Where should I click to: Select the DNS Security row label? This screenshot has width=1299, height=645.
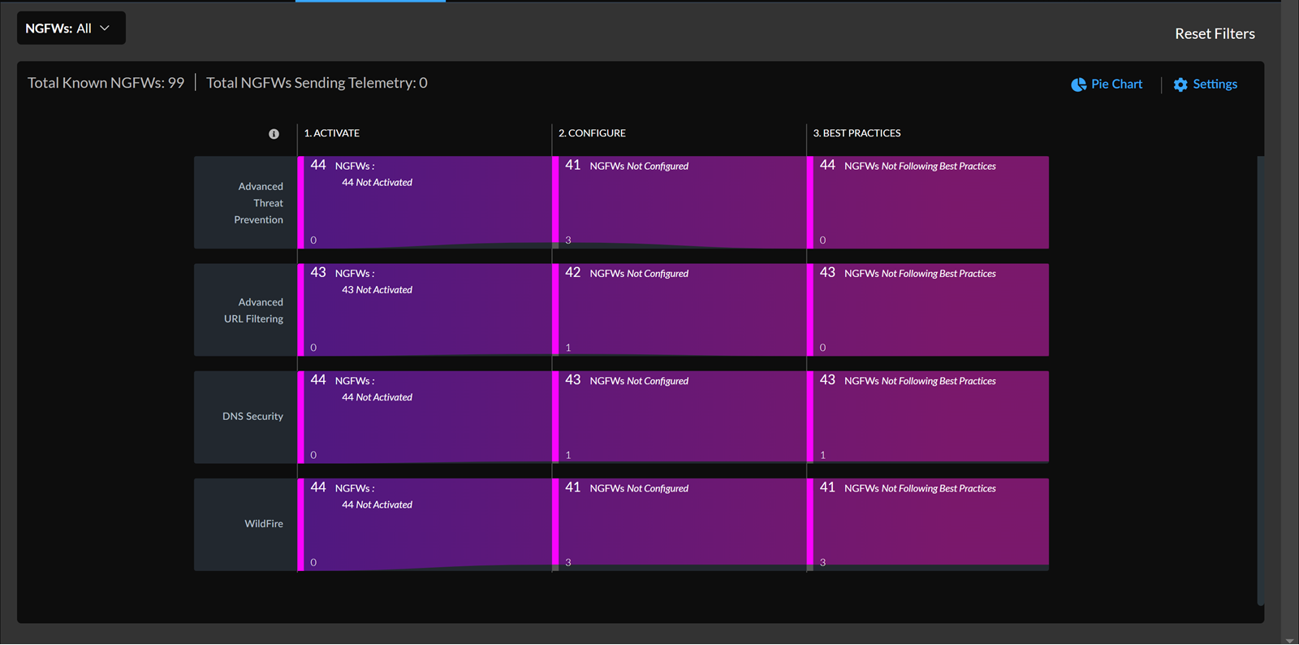coord(252,417)
